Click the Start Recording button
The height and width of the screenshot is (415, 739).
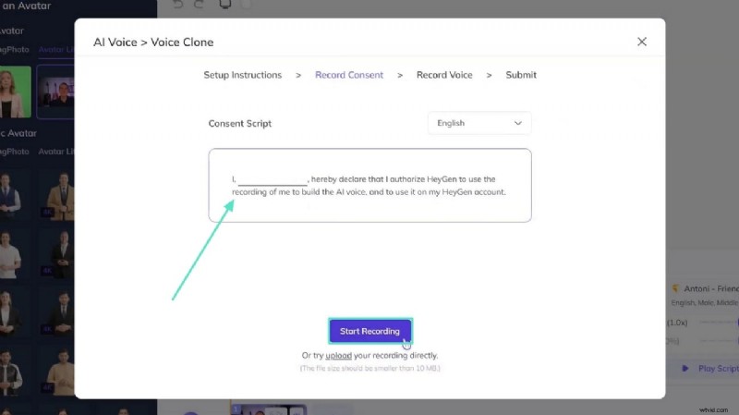click(370, 331)
